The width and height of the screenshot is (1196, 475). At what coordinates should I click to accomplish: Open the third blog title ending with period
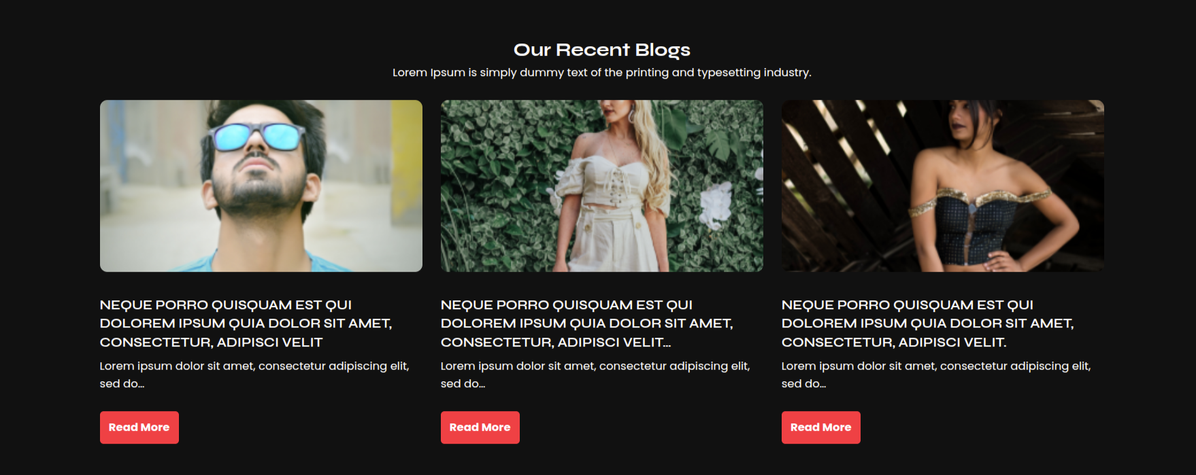(x=927, y=323)
